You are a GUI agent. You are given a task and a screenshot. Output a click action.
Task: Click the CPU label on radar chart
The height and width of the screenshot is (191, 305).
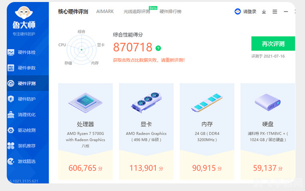(62, 45)
